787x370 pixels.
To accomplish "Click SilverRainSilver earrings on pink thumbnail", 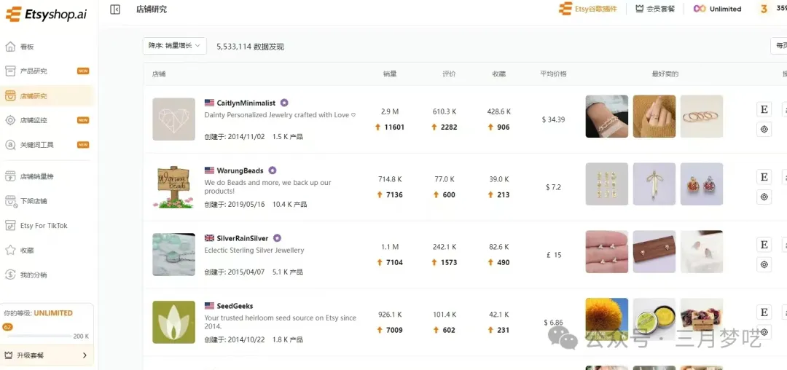I will 607,252.
